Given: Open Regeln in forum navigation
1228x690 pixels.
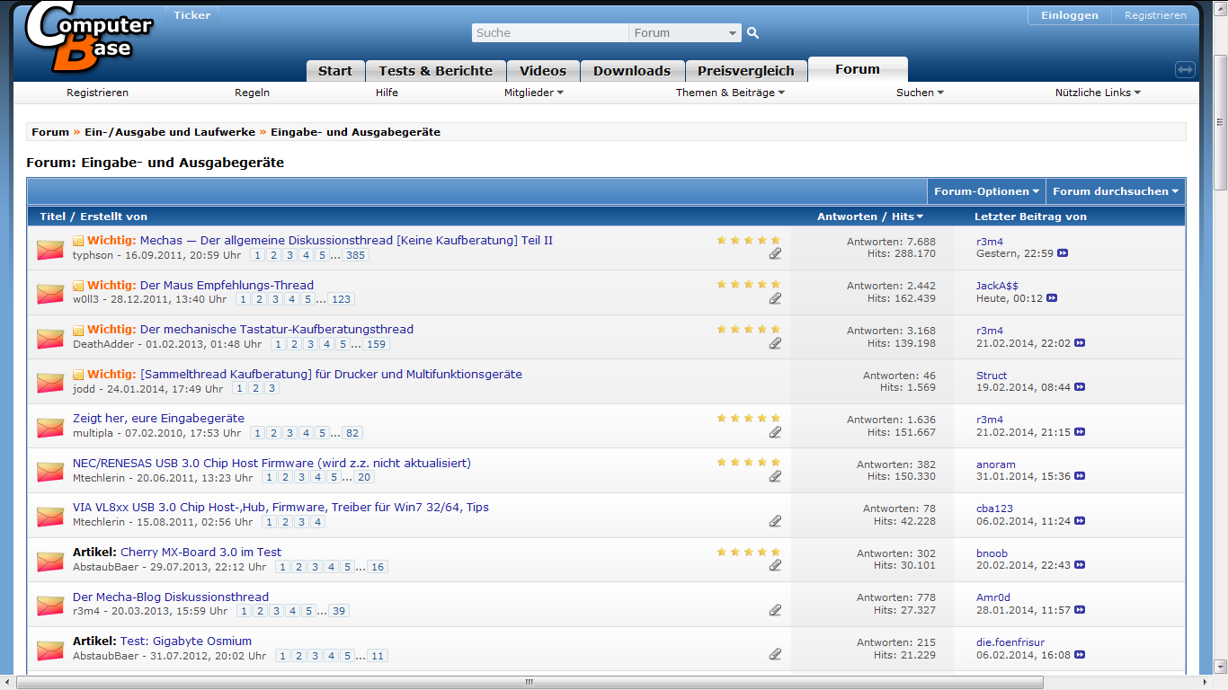Looking at the screenshot, I should point(253,93).
